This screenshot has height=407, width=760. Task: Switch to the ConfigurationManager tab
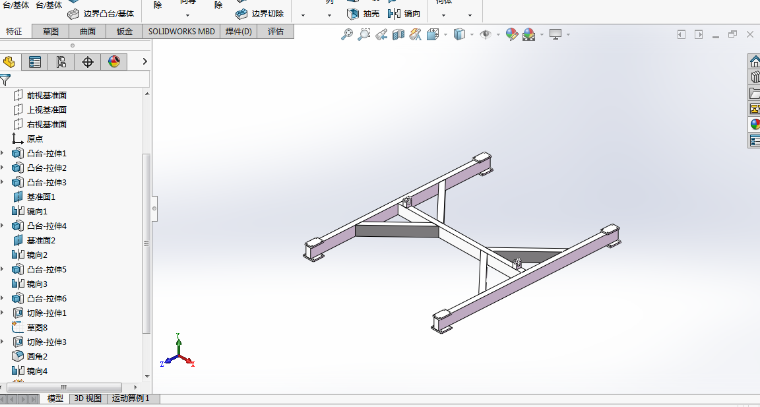point(61,62)
